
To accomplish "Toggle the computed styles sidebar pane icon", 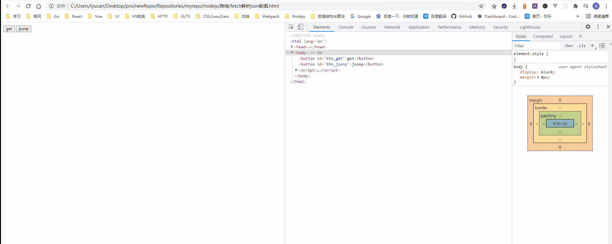I will point(602,46).
